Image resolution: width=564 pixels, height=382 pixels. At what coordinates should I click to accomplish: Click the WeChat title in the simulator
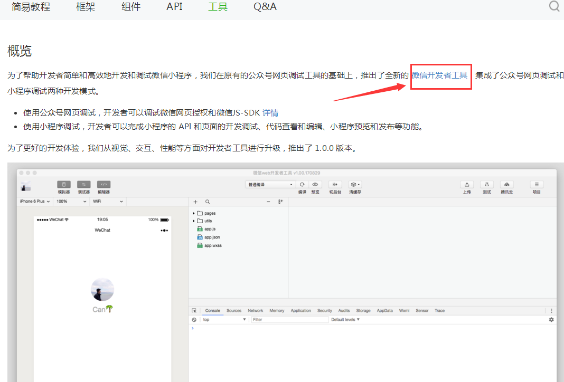[x=102, y=230]
